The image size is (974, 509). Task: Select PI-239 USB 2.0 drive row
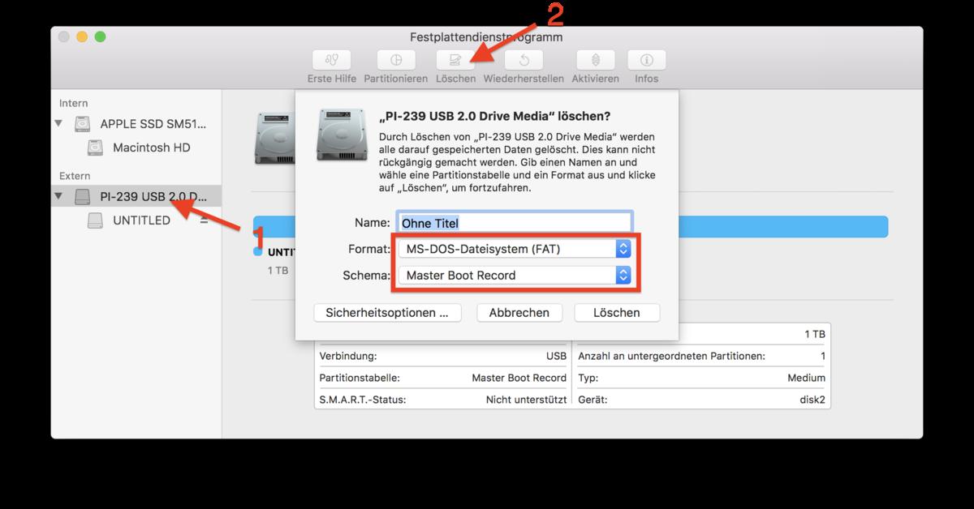coord(136,196)
